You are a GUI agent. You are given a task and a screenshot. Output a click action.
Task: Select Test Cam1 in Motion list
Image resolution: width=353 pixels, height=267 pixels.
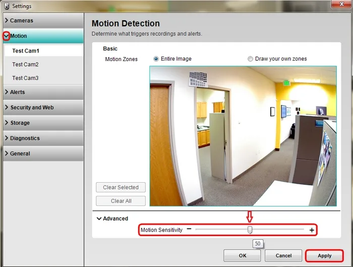pos(44,50)
